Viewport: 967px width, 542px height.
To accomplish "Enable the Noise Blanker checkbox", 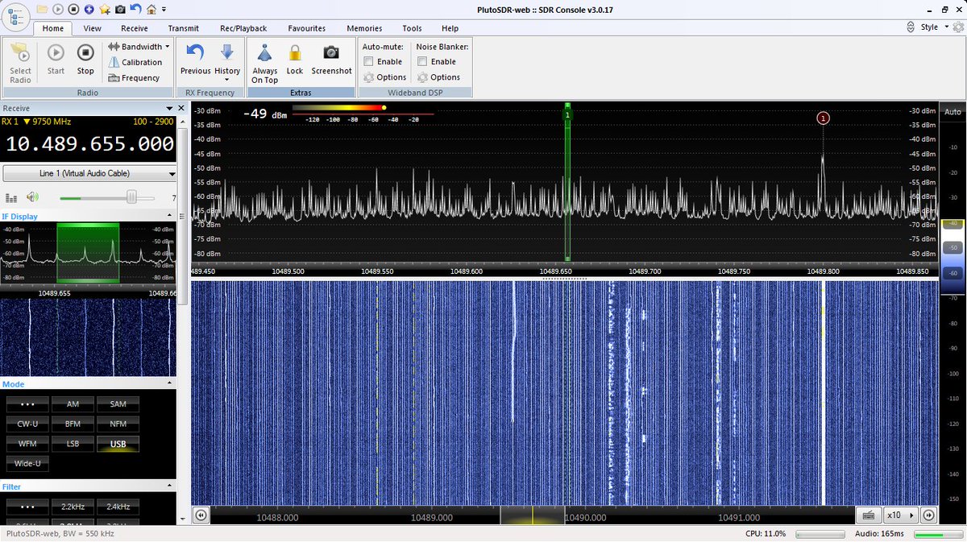I will pos(422,61).
